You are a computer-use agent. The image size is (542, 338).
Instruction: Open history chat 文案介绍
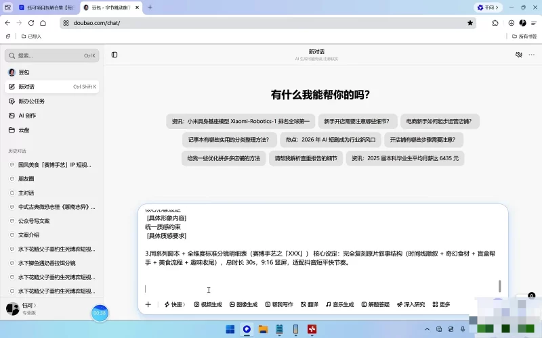point(52,235)
